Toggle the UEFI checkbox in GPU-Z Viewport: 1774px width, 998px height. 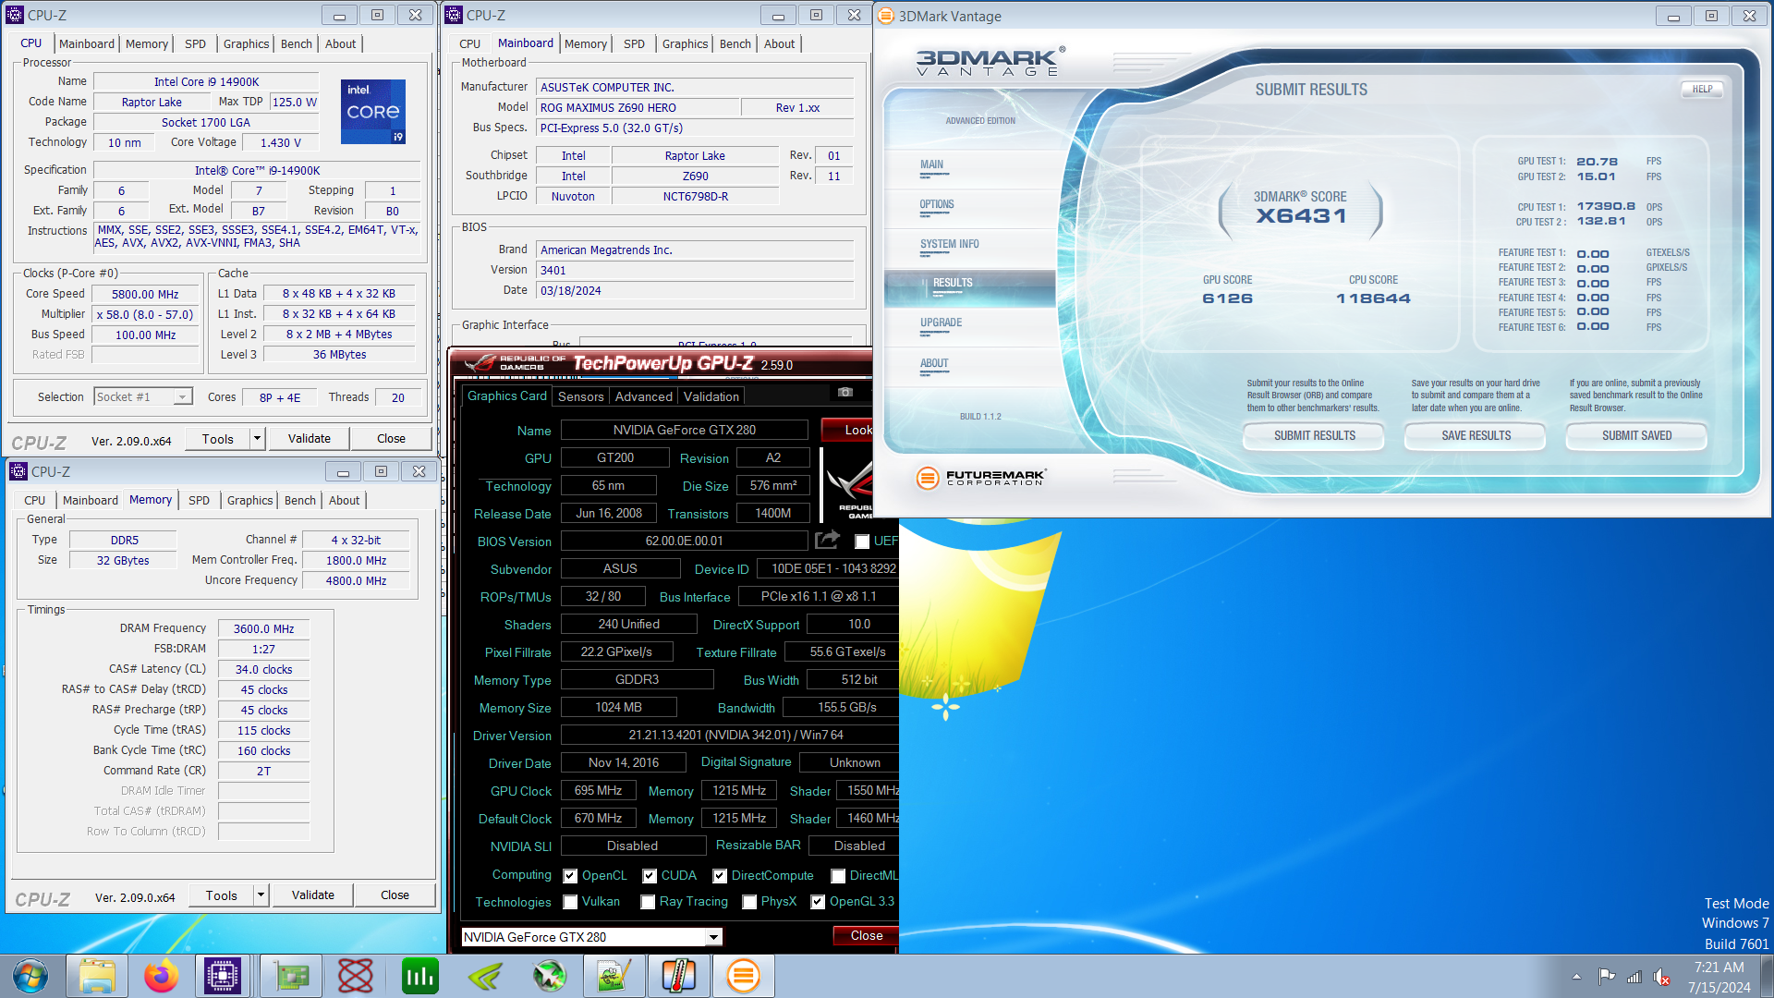(862, 542)
